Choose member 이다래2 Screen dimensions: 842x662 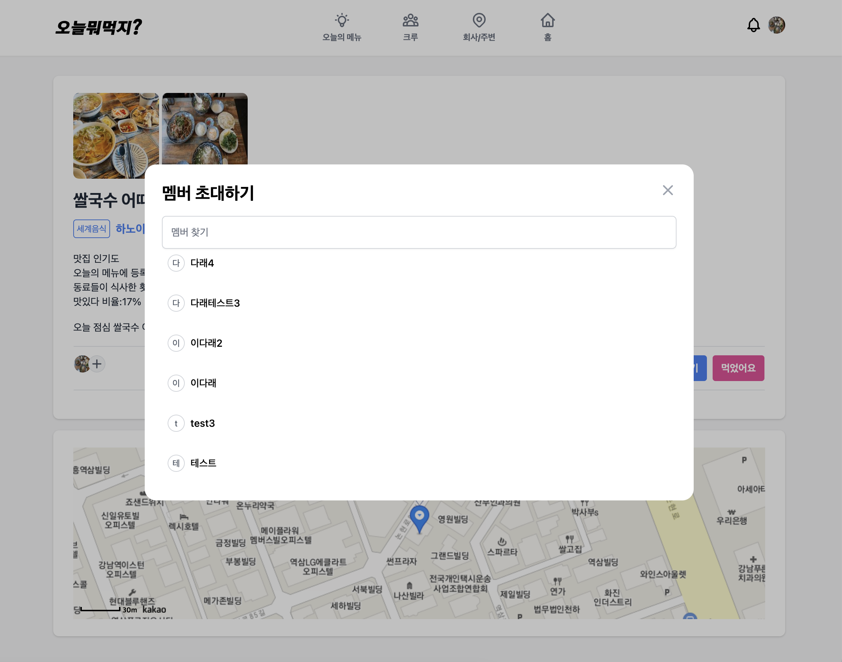[206, 343]
